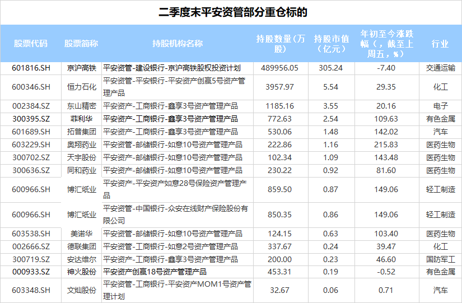Click stock name 恒力石化
The height and width of the screenshot is (303, 462).
(x=82, y=87)
